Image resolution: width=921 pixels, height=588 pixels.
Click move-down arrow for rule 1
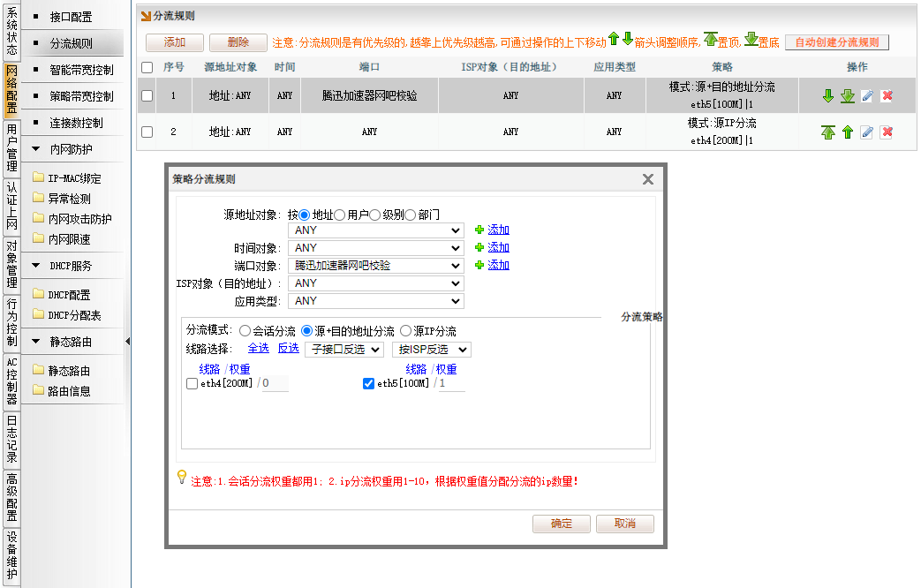(x=827, y=96)
